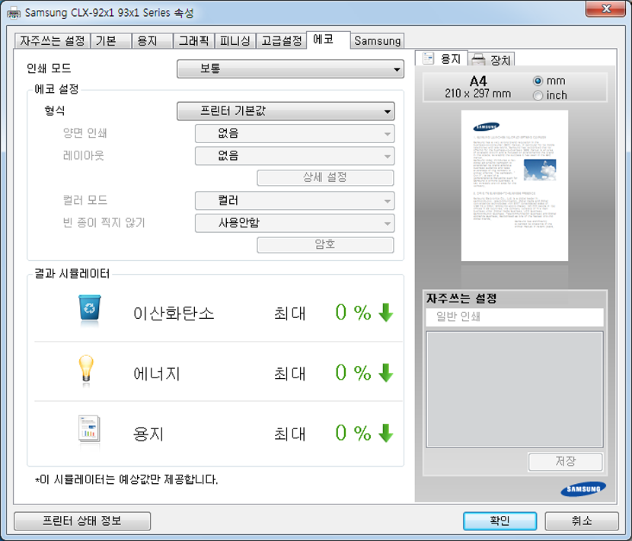The width and height of the screenshot is (632, 541).
Task: Close the properties dialog window
Action: tap(606, 9)
